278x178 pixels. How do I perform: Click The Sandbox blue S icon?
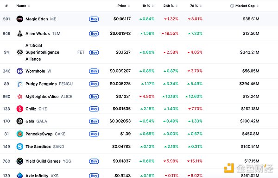[19, 147]
